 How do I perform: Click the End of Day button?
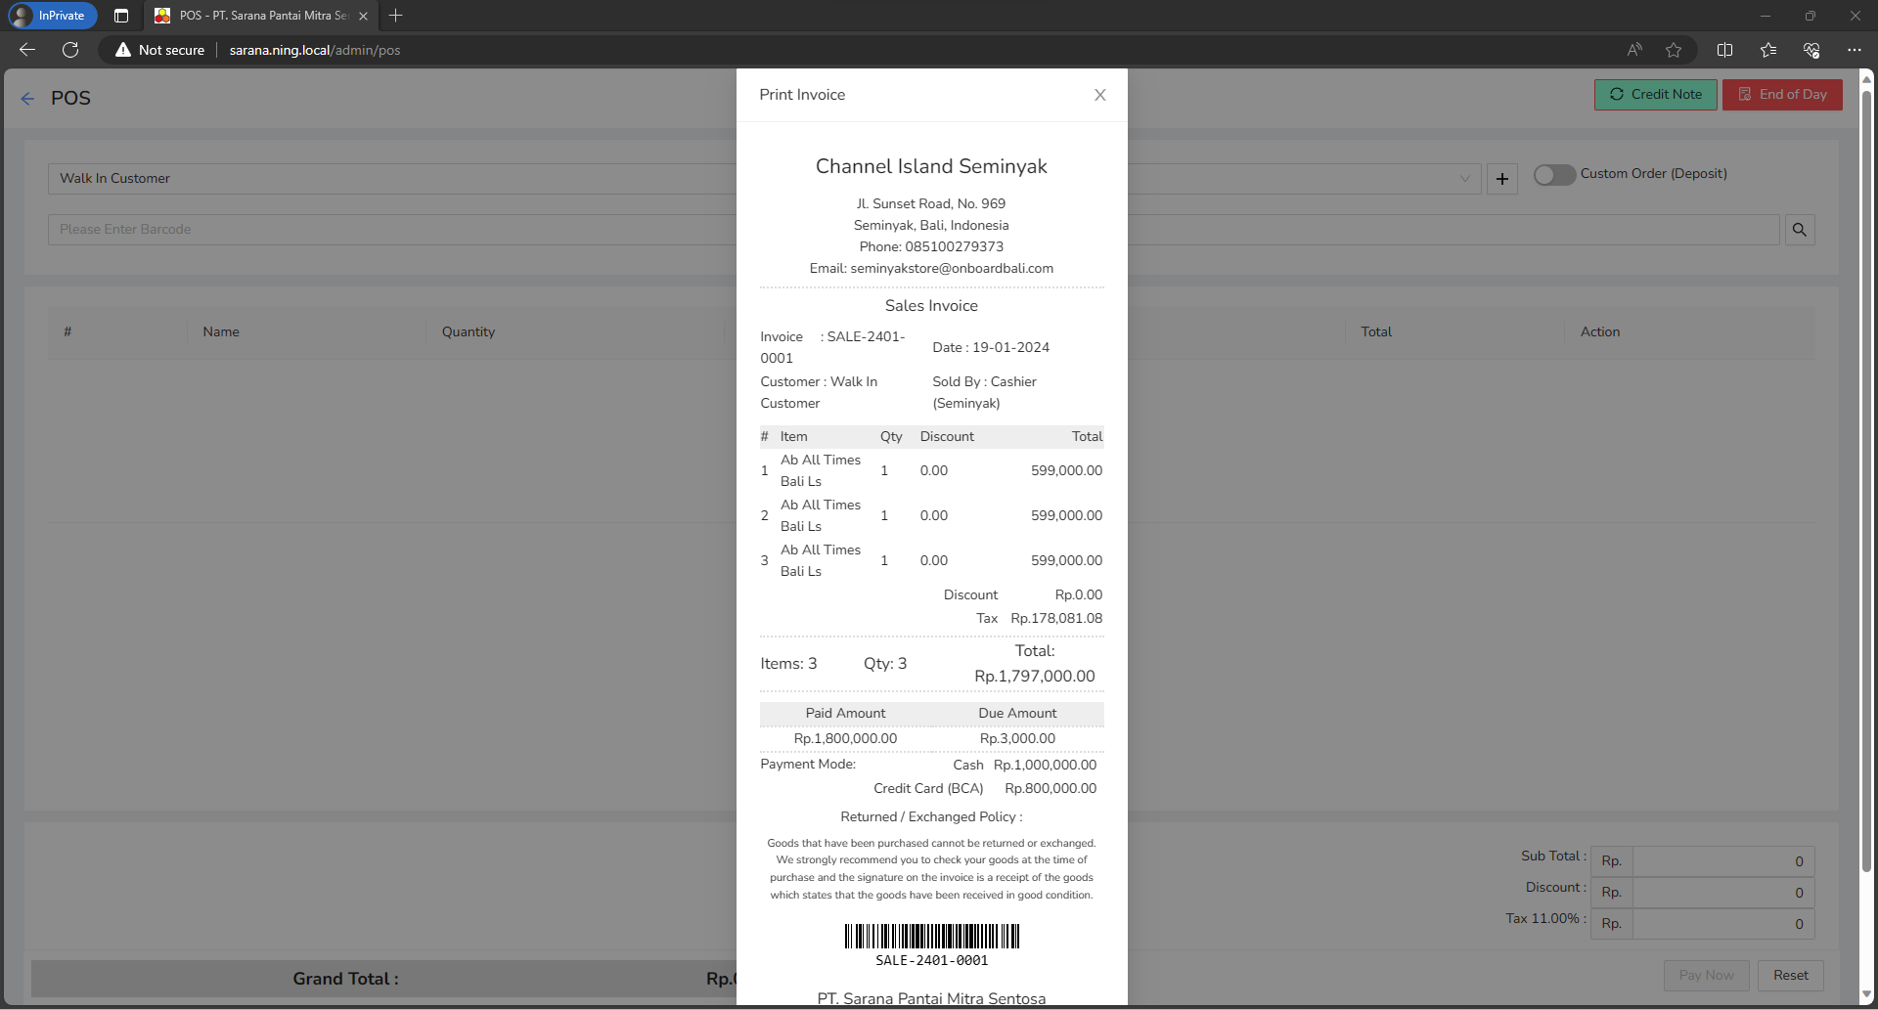(x=1782, y=95)
